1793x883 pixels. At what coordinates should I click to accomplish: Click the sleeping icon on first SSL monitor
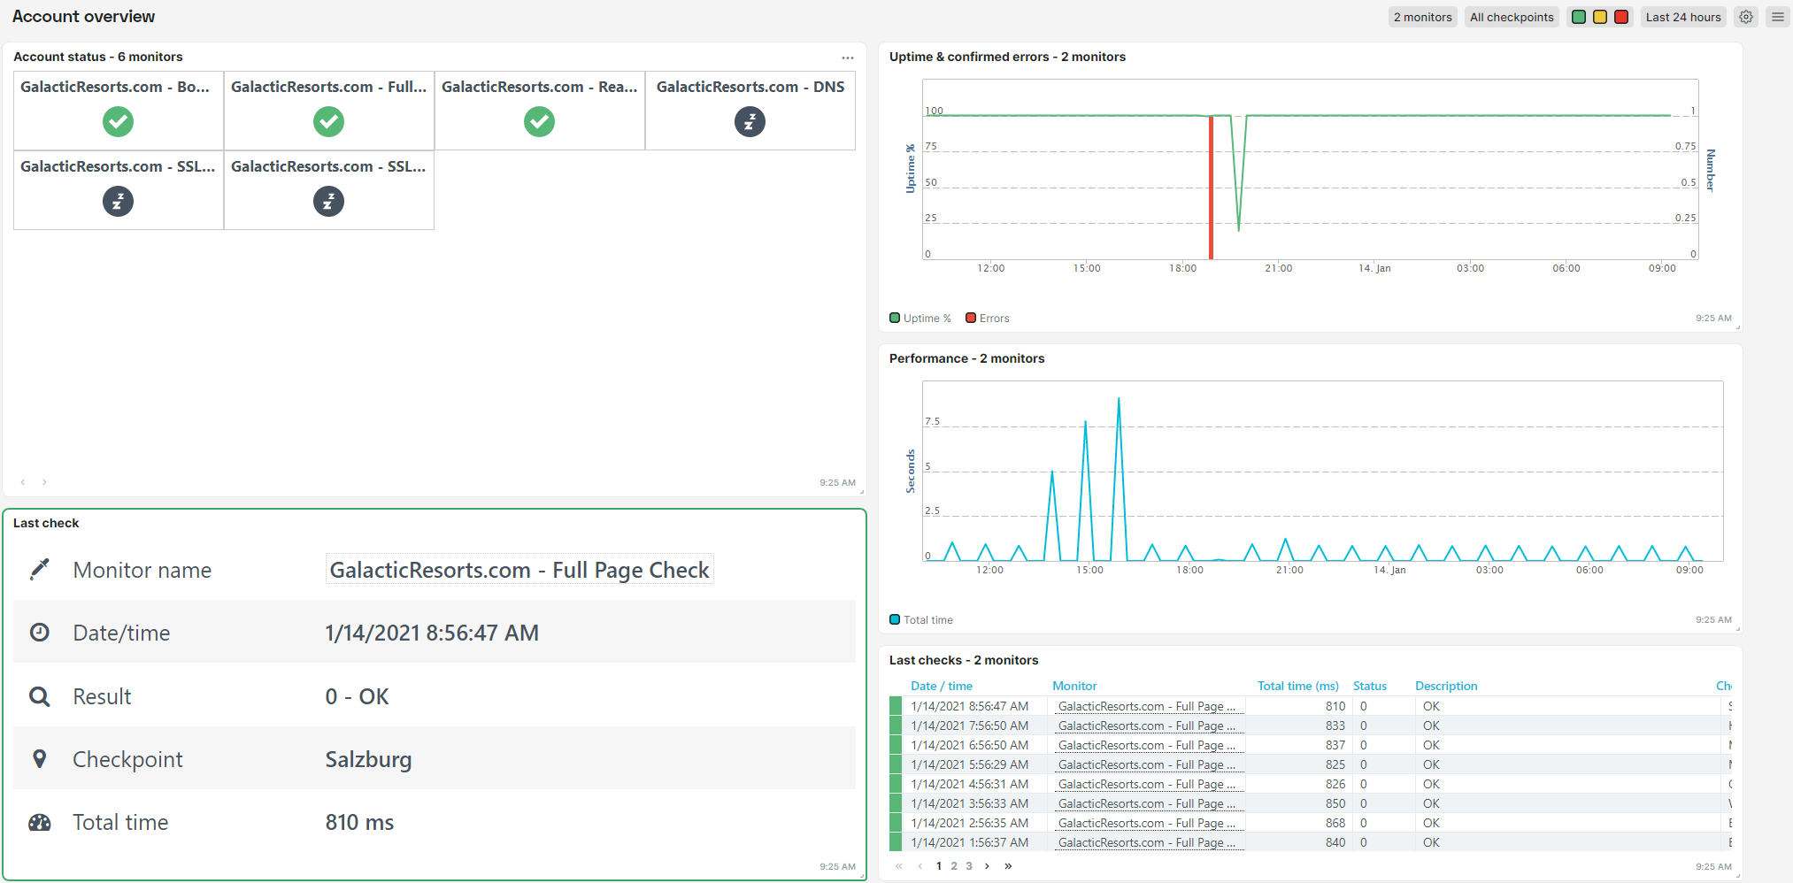click(118, 201)
